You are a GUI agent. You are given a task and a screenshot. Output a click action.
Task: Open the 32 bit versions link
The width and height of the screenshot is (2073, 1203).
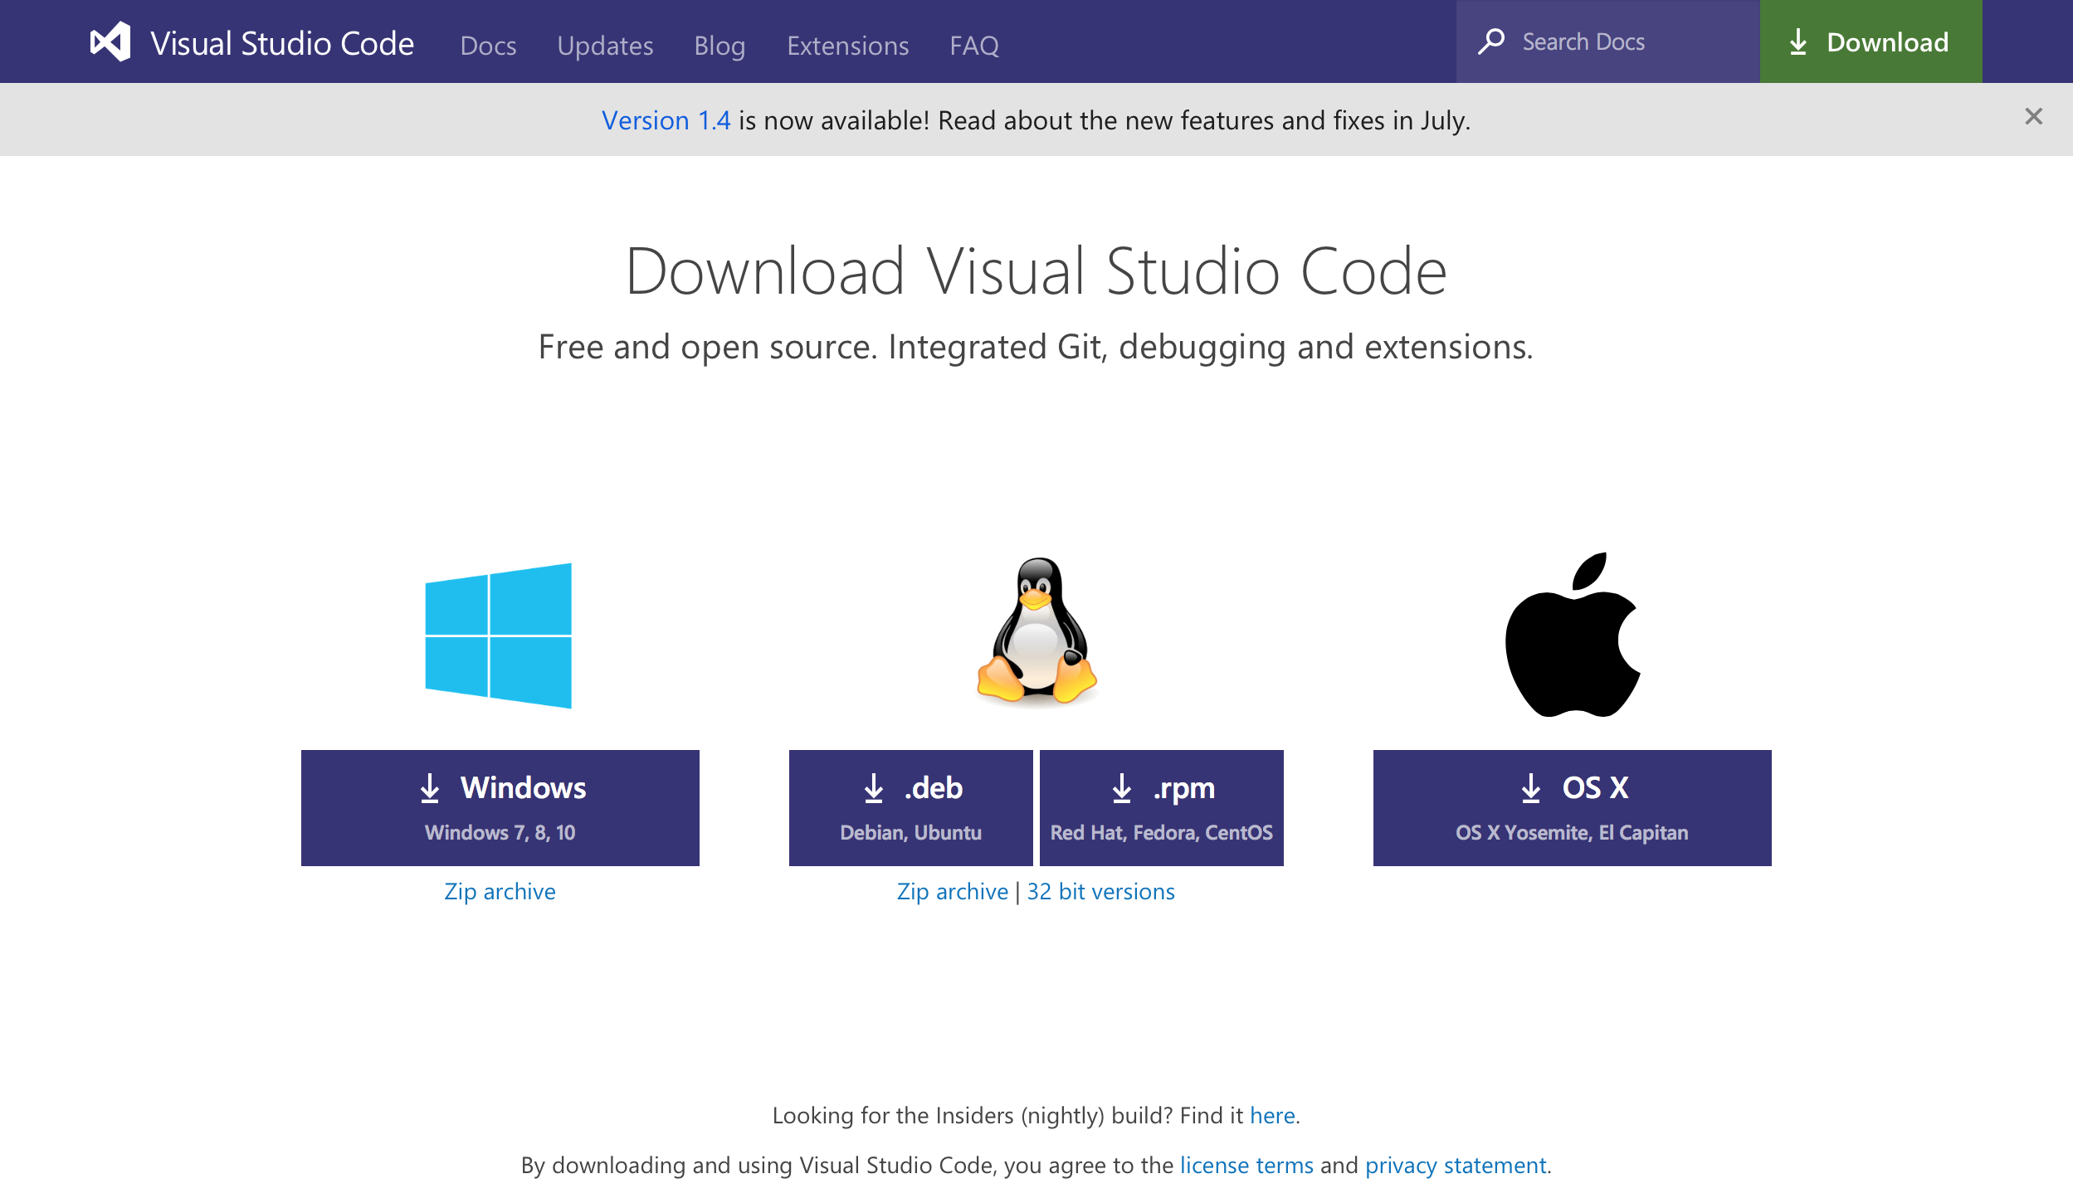click(x=1100, y=892)
